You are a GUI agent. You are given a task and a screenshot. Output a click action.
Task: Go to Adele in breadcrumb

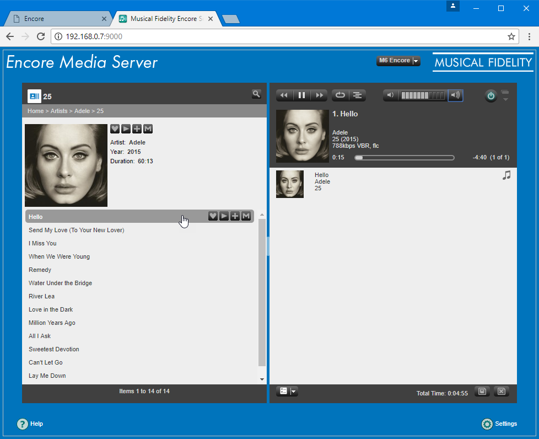point(82,111)
